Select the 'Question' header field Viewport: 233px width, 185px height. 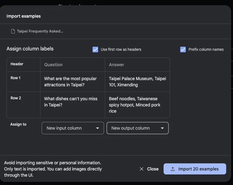click(73, 65)
